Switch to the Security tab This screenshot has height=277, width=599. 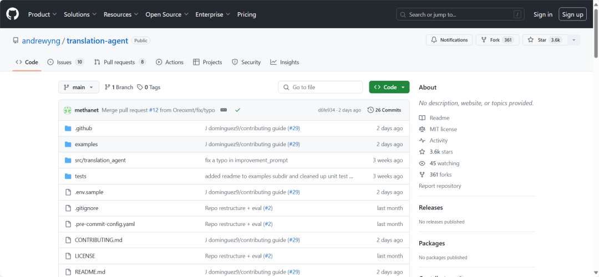tap(246, 62)
